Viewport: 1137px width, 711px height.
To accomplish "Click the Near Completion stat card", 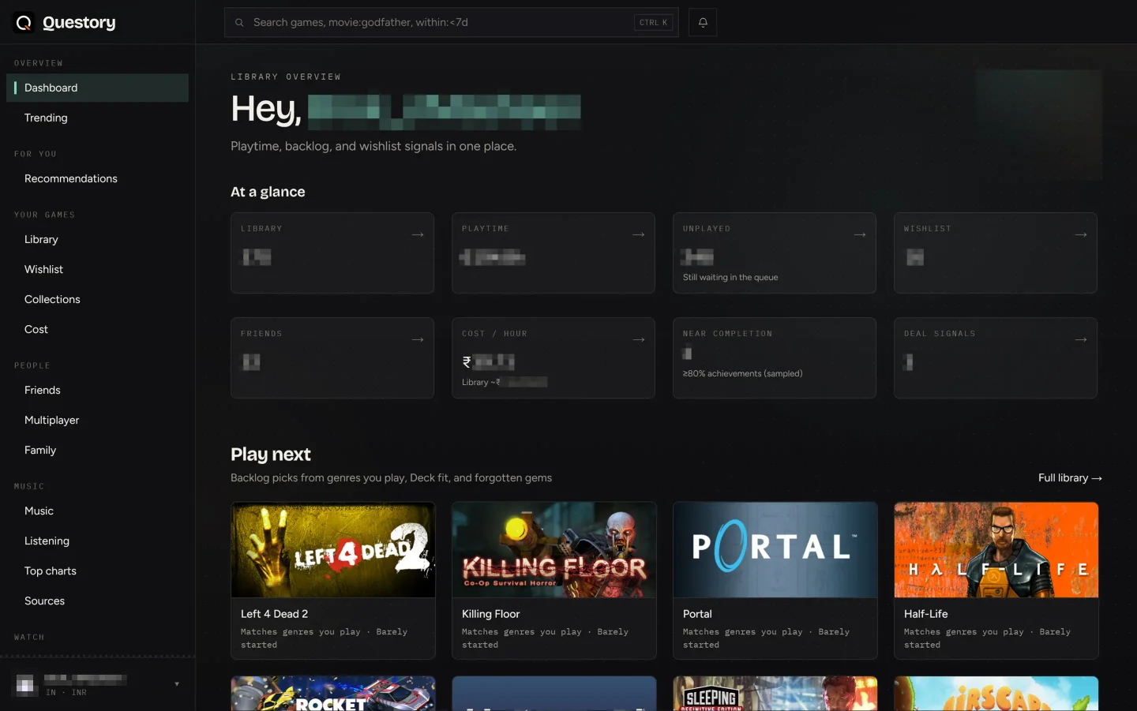I will click(x=775, y=357).
